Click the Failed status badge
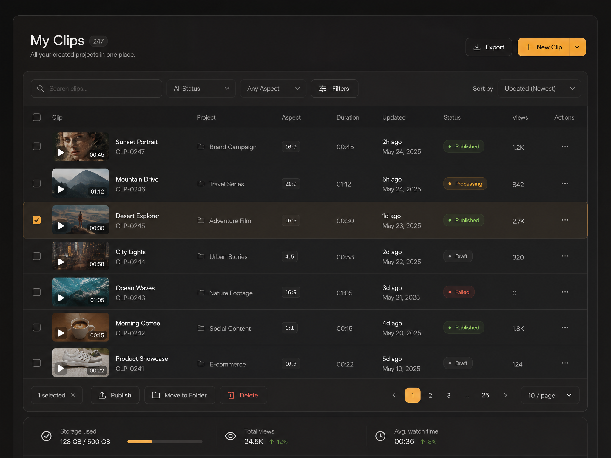 [459, 292]
